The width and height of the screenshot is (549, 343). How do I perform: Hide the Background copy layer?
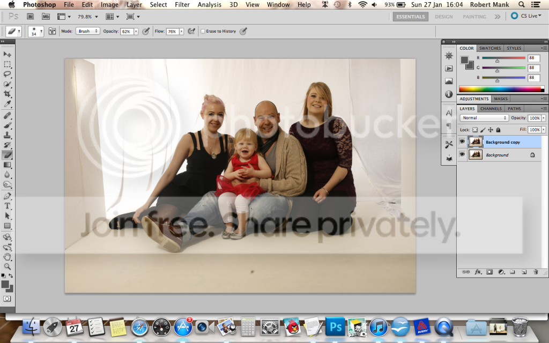point(462,141)
